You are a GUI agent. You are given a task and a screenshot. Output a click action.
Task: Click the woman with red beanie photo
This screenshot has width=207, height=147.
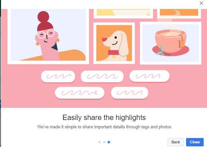(x=48, y=36)
